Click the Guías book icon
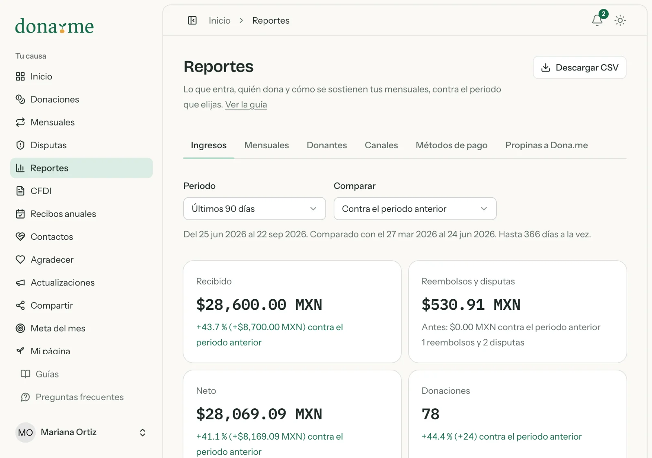The image size is (652, 458). tap(25, 374)
